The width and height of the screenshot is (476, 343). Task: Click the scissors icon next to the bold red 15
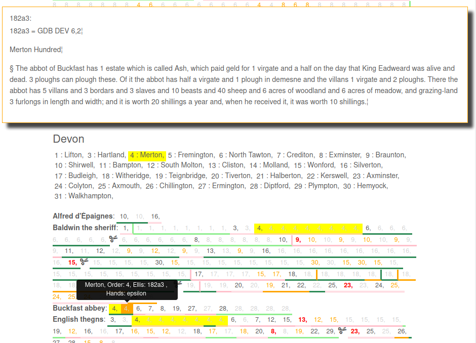point(84,262)
